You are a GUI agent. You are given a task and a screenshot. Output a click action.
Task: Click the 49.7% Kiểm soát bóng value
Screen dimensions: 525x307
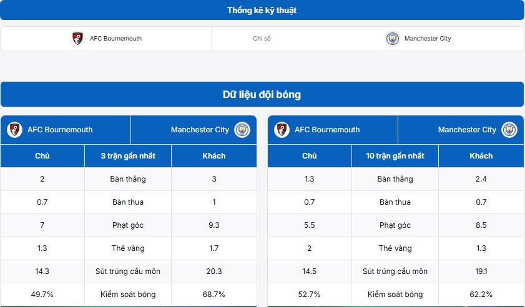click(x=42, y=295)
